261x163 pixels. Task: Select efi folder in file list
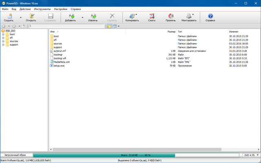point(55,40)
